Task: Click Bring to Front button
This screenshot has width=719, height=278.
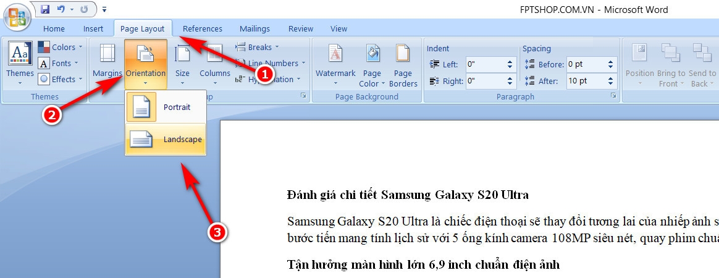Action: (671, 64)
